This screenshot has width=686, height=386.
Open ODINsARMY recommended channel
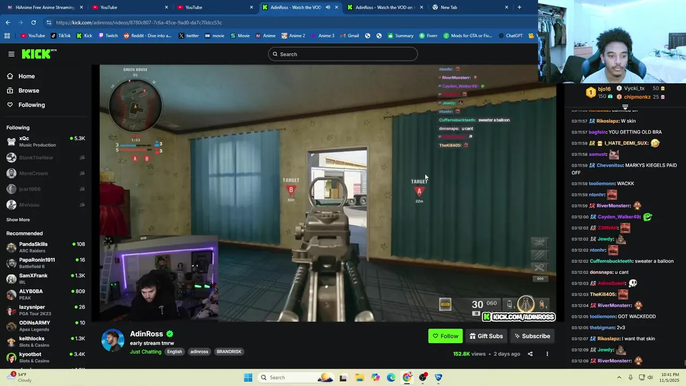[46, 326]
